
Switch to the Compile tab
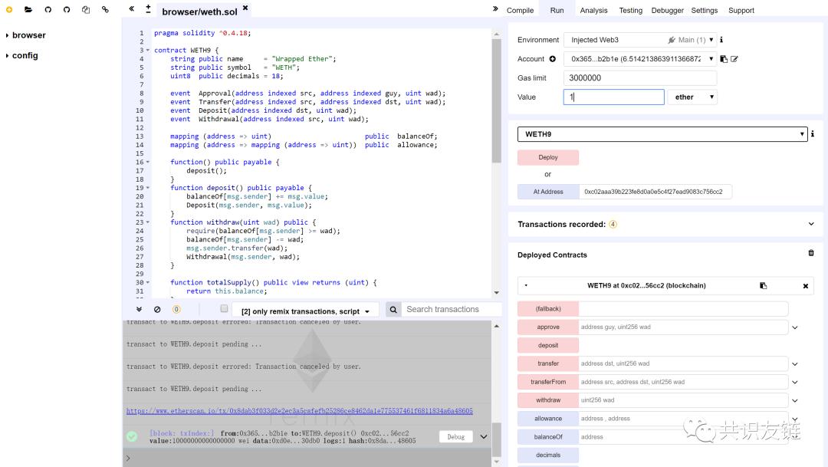(520, 11)
